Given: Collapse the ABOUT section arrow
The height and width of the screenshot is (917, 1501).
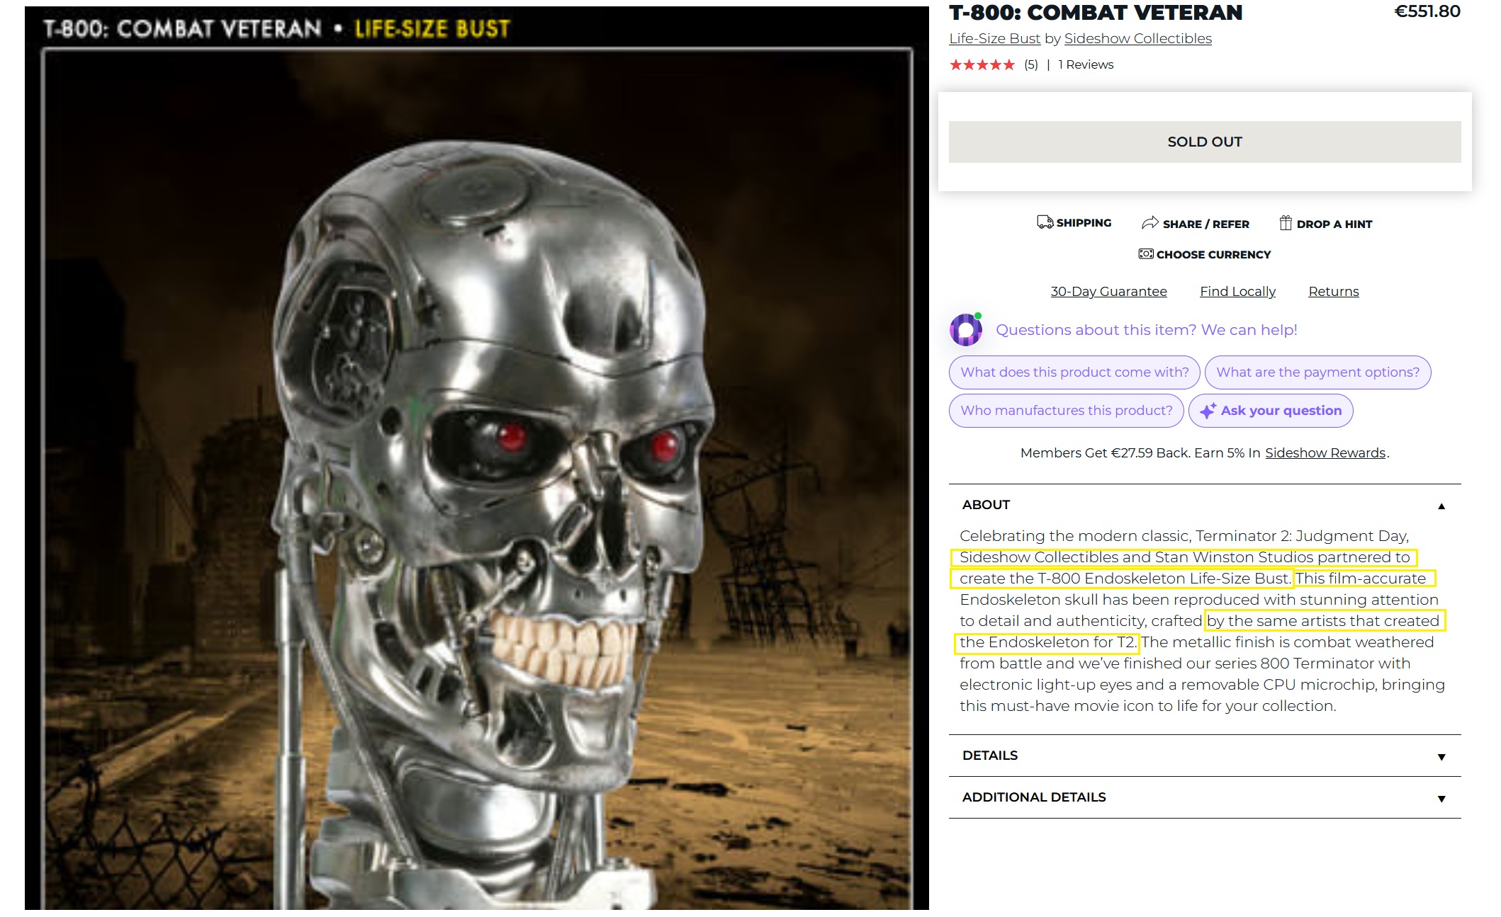Looking at the screenshot, I should (x=1441, y=506).
